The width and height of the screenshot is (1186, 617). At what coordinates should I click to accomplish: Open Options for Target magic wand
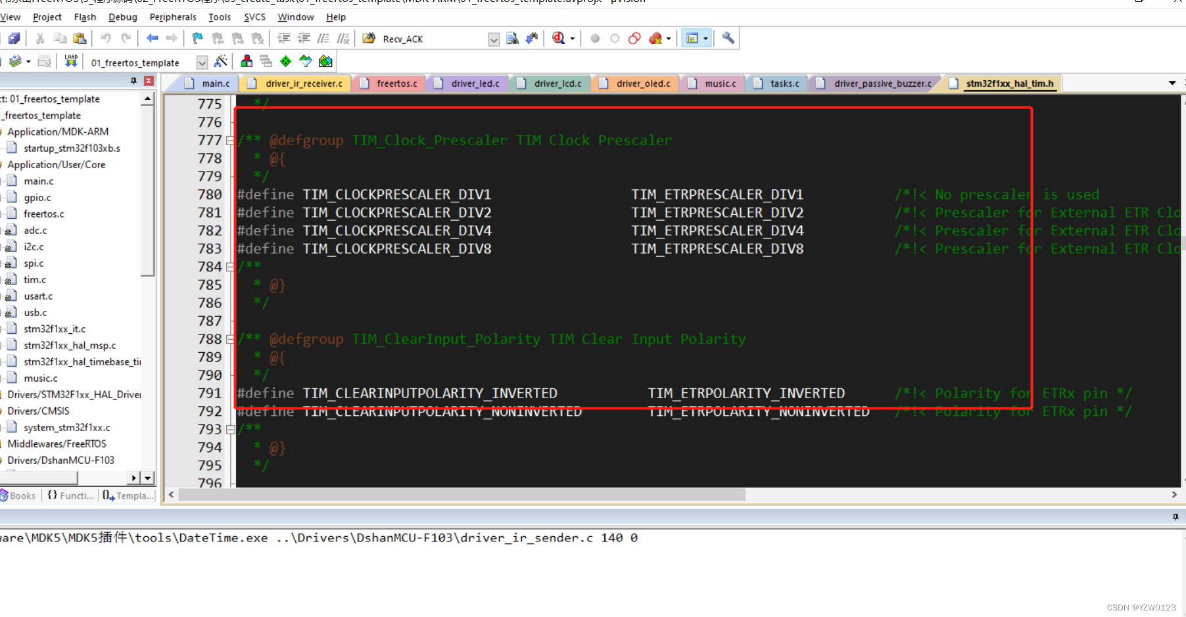pos(221,62)
